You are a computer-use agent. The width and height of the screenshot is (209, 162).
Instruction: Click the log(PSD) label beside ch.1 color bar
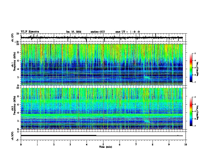click(197, 69)
